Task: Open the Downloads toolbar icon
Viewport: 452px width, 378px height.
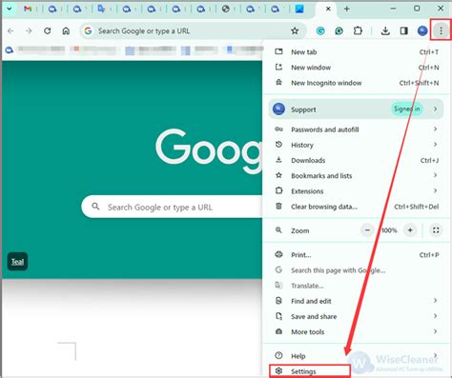Action: [385, 30]
